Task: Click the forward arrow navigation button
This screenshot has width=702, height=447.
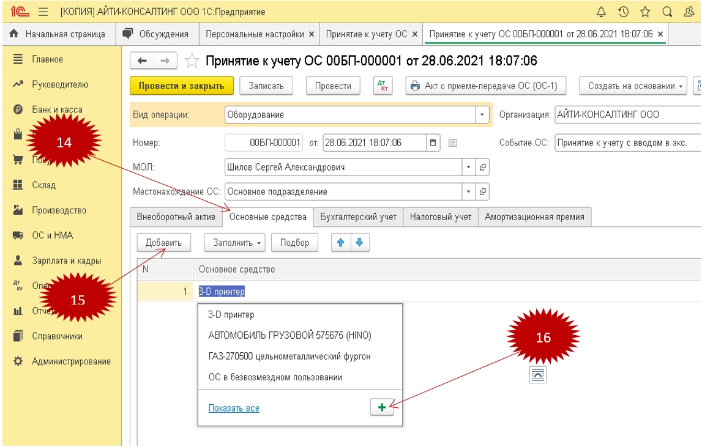Action: click(165, 61)
